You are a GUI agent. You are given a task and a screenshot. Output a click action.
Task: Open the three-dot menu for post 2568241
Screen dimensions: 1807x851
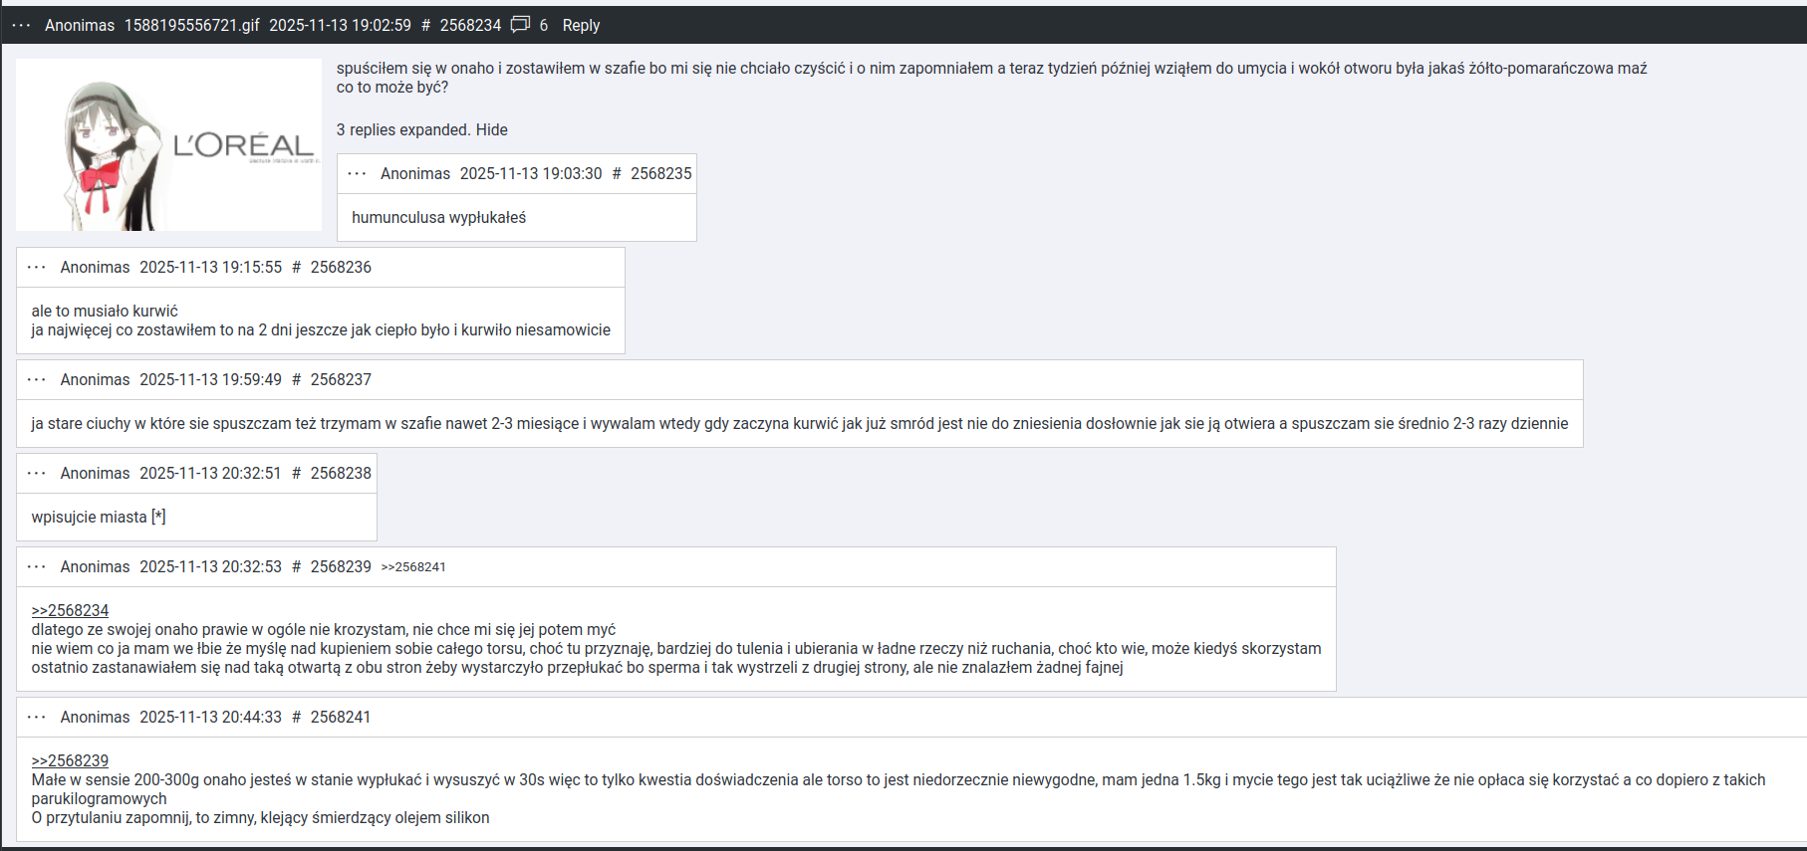point(37,717)
